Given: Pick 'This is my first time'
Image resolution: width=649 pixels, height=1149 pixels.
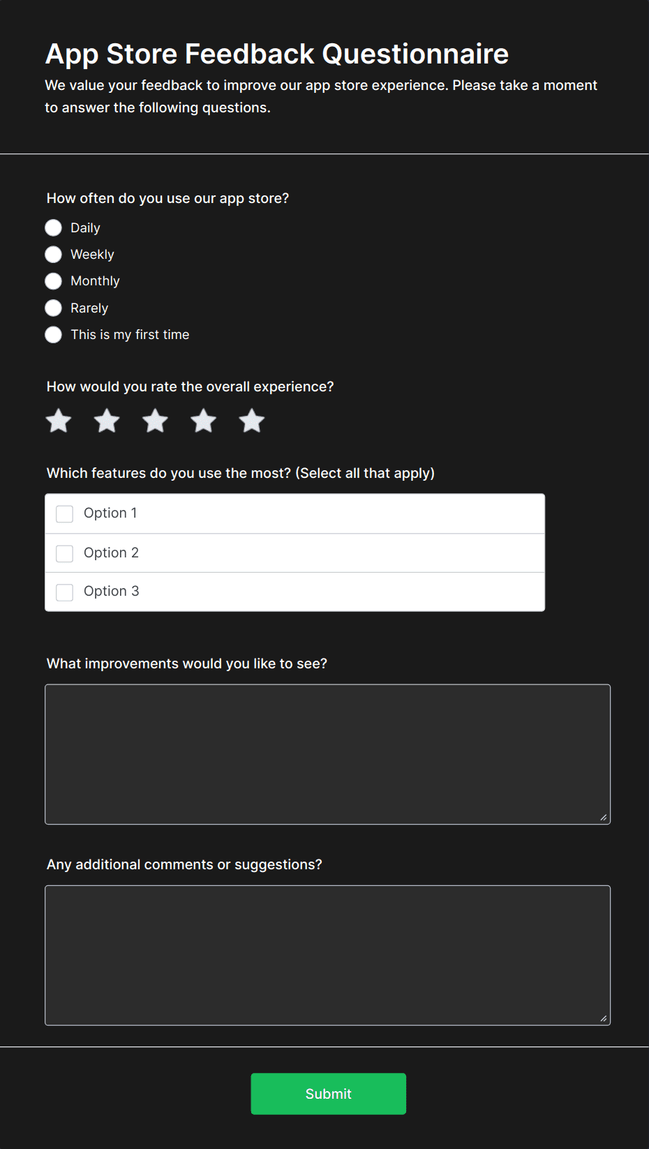Looking at the screenshot, I should pos(54,334).
